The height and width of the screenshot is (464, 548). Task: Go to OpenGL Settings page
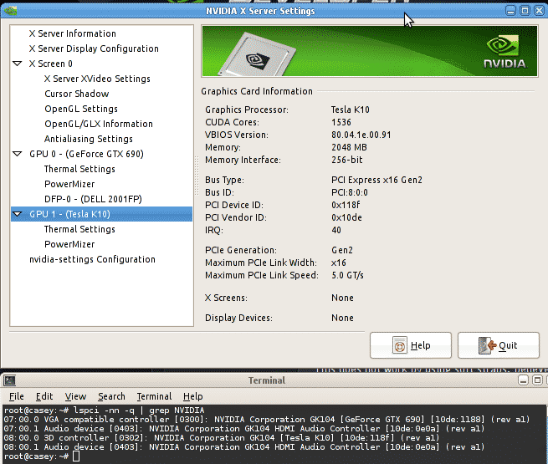tap(80, 109)
